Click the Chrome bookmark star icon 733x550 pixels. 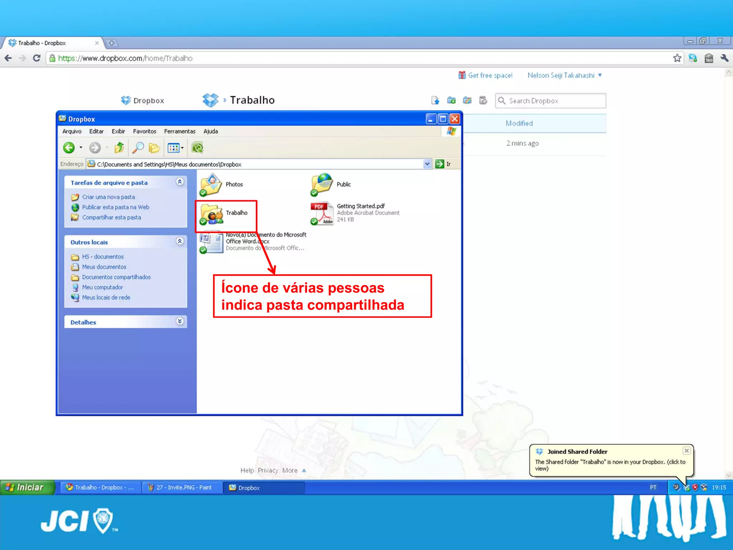click(677, 58)
